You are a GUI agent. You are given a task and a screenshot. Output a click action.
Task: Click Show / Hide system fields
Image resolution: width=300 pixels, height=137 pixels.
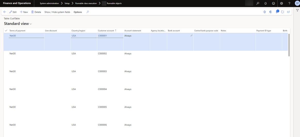[x=58, y=12]
